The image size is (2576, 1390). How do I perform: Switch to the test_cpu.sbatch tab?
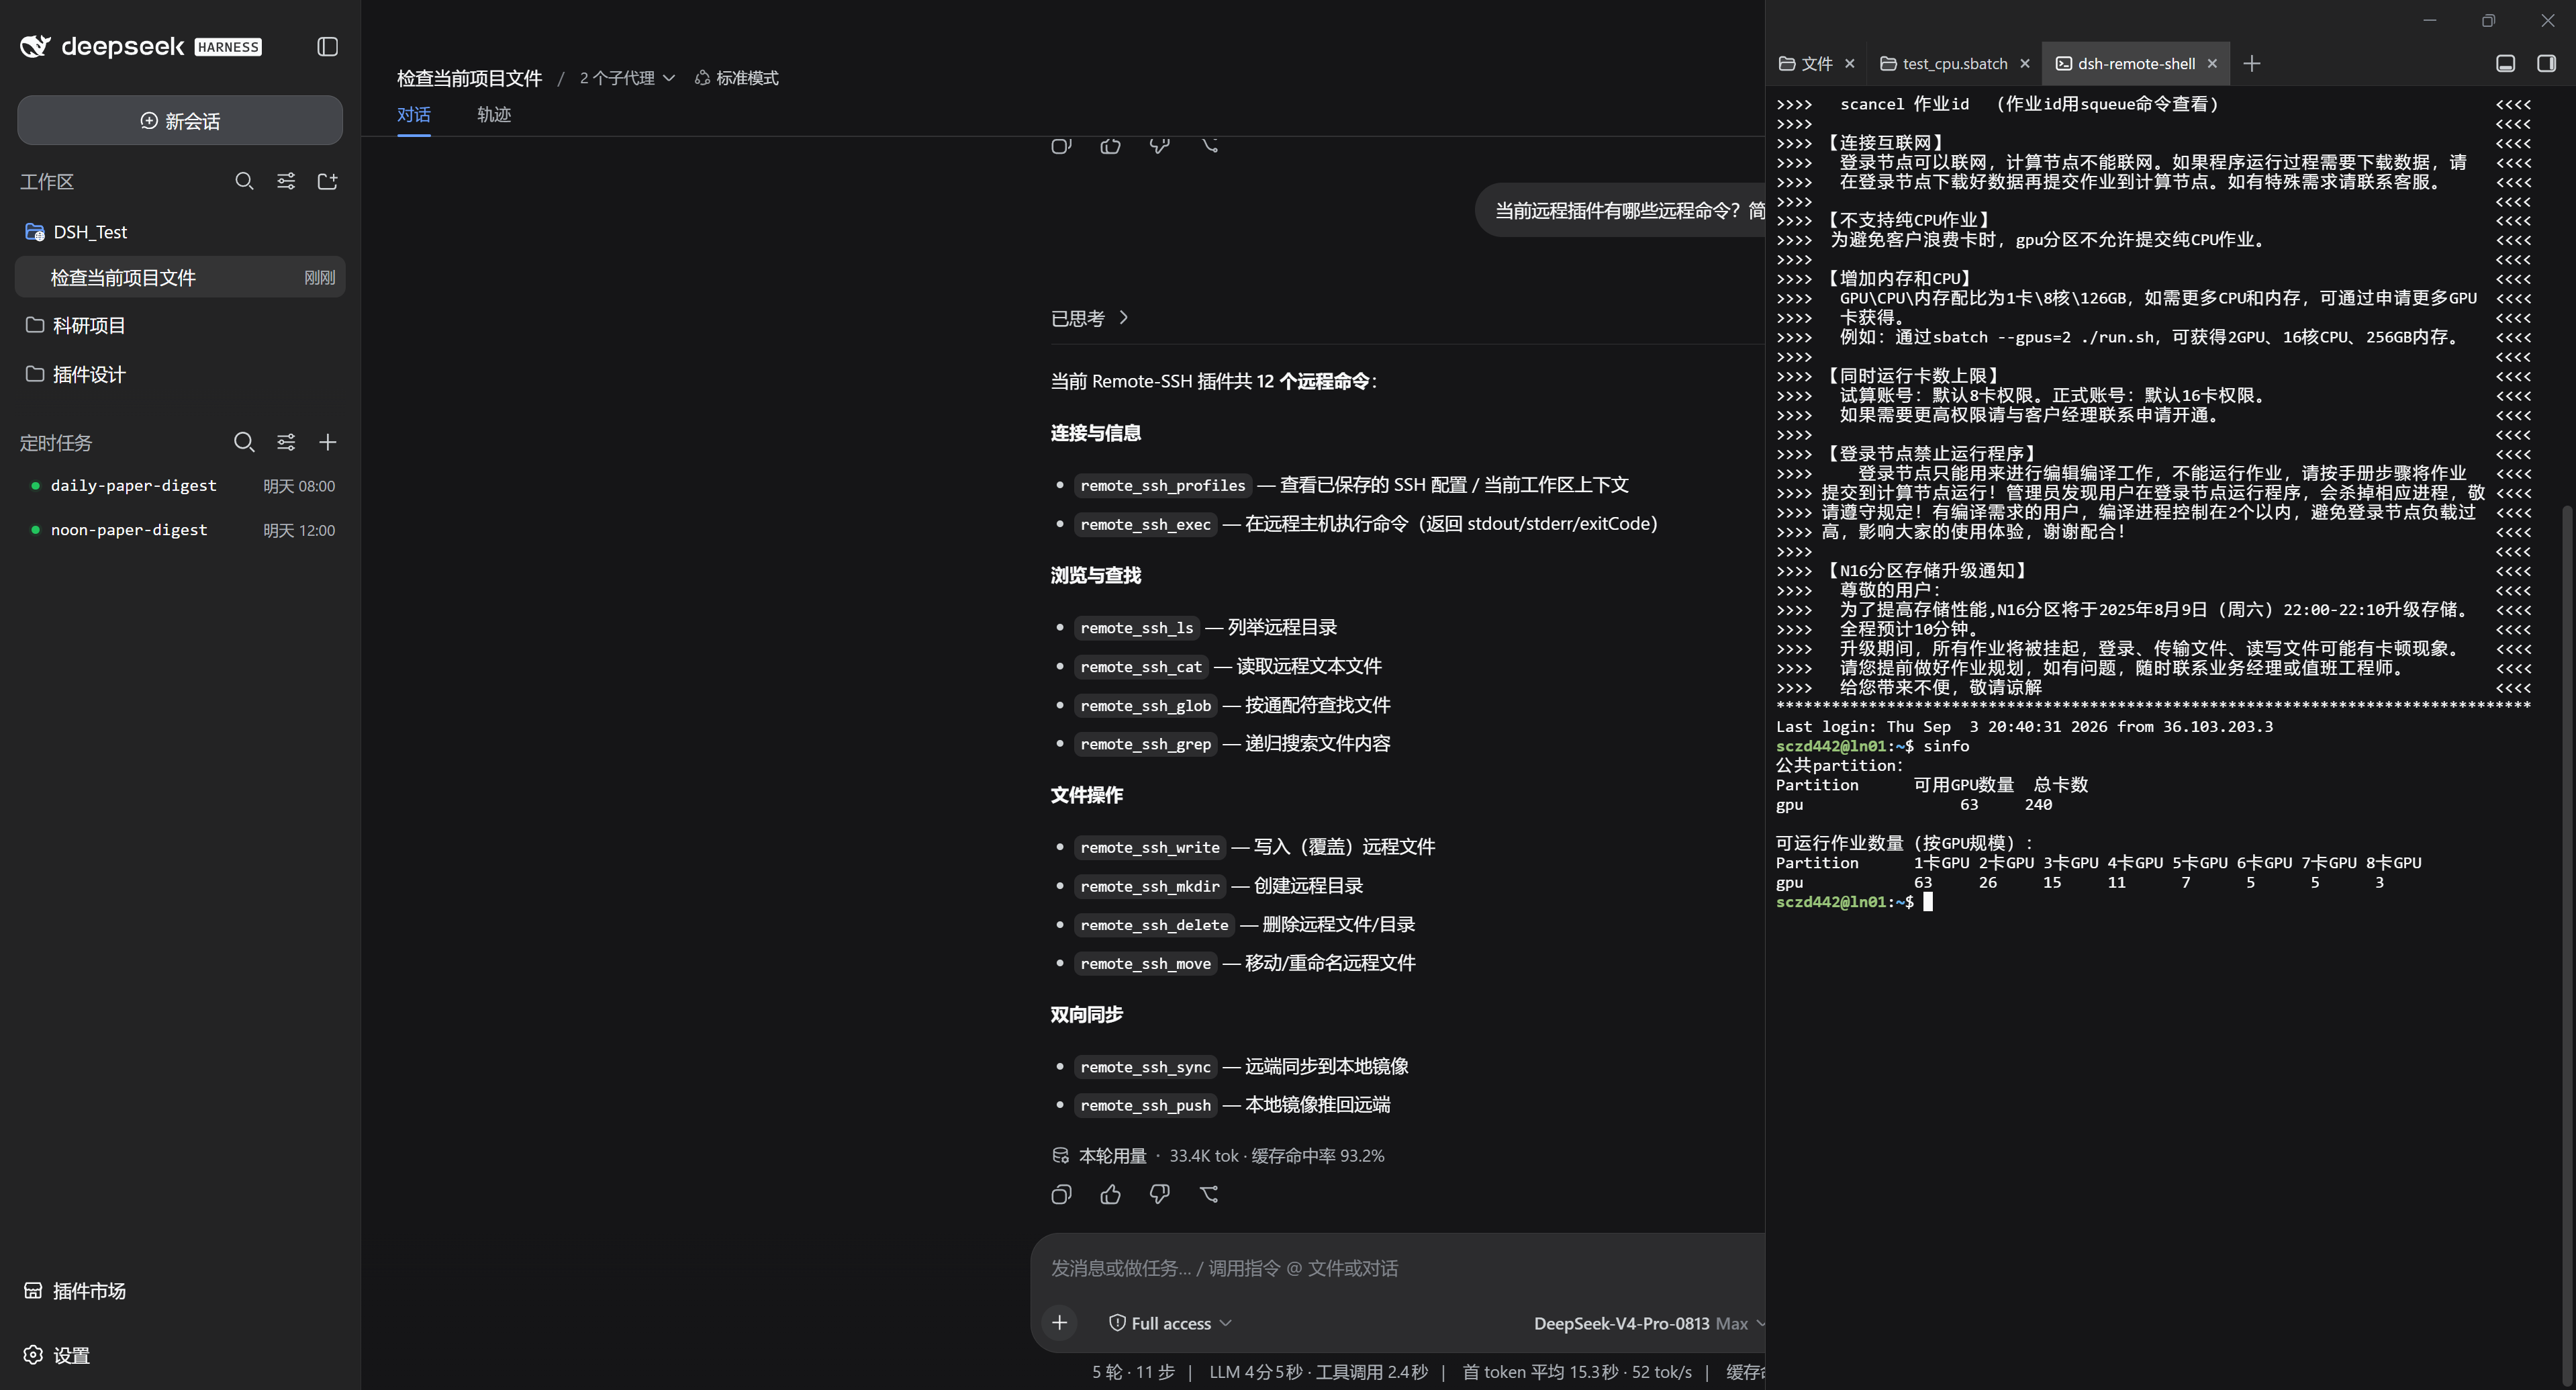1944,64
